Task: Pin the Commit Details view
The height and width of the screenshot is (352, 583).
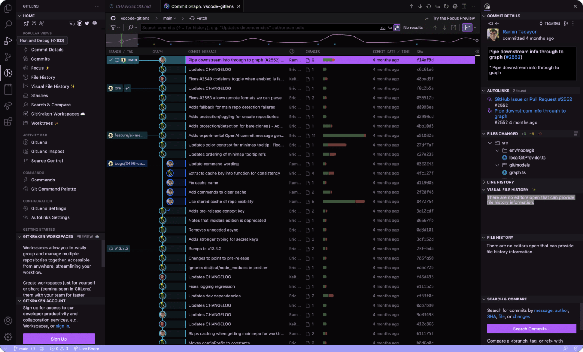Action: [x=491, y=23]
